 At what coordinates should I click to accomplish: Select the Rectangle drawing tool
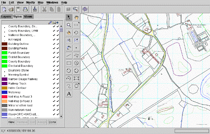69,63
